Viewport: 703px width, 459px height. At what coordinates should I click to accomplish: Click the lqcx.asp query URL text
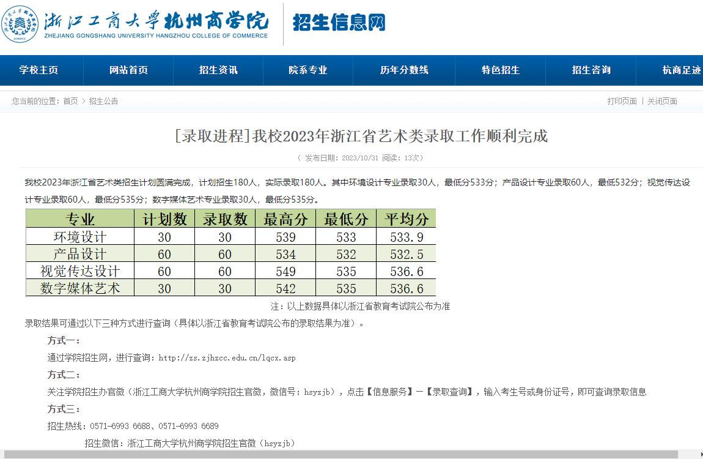pyautogui.click(x=227, y=357)
